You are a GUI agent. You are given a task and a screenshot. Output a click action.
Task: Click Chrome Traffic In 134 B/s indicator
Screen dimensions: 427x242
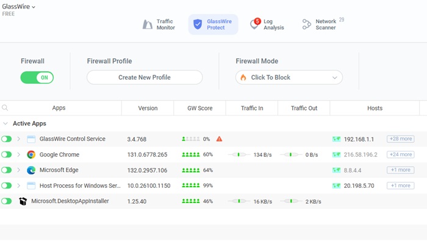pyautogui.click(x=250, y=154)
